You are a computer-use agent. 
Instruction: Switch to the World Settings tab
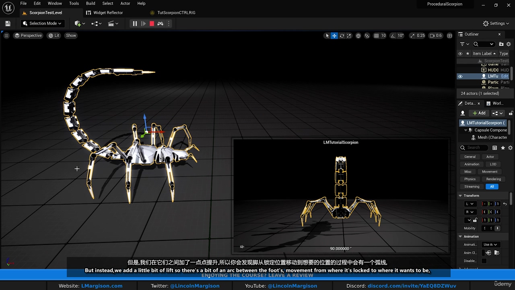click(x=498, y=103)
